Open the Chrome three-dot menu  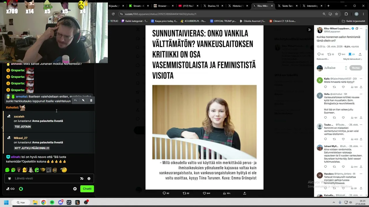tap(364, 14)
